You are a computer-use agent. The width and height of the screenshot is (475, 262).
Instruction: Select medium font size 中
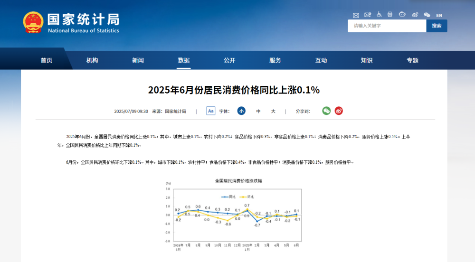point(258,112)
